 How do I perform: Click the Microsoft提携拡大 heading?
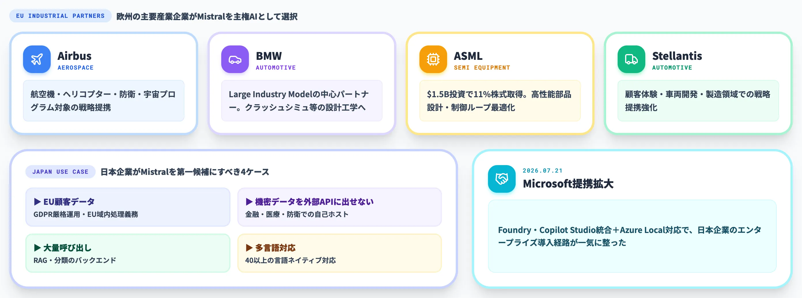(568, 184)
